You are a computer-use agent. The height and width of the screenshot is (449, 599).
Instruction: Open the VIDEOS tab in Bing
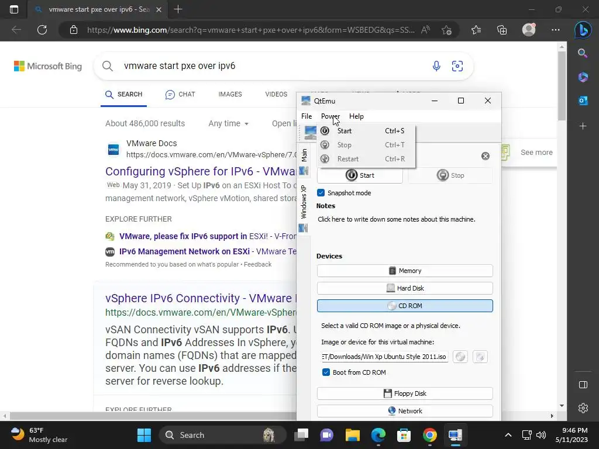click(276, 94)
